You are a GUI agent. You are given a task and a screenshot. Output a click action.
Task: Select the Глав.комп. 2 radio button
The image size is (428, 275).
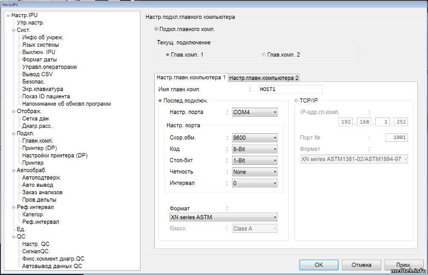pyautogui.click(x=264, y=55)
